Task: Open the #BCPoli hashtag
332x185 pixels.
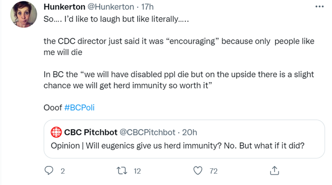Action: point(79,107)
